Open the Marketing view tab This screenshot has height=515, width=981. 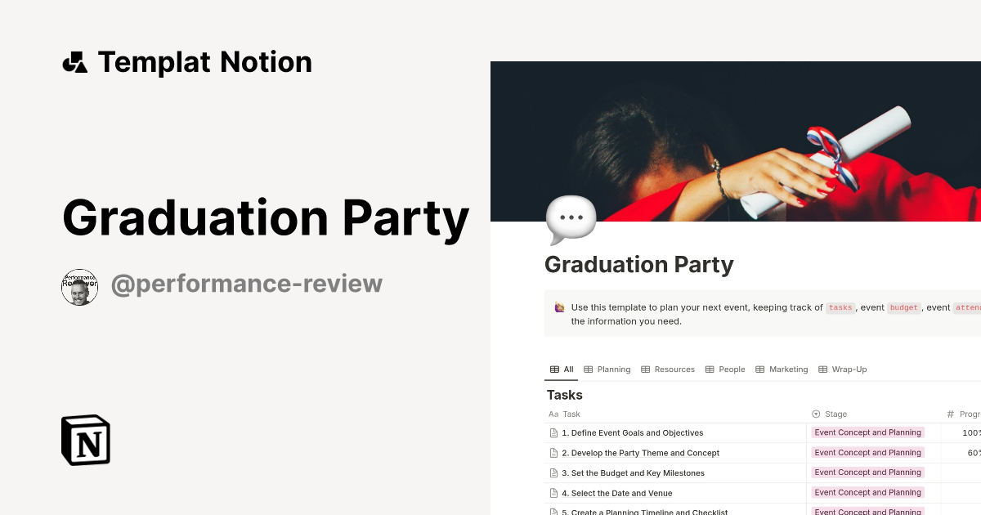[786, 369]
